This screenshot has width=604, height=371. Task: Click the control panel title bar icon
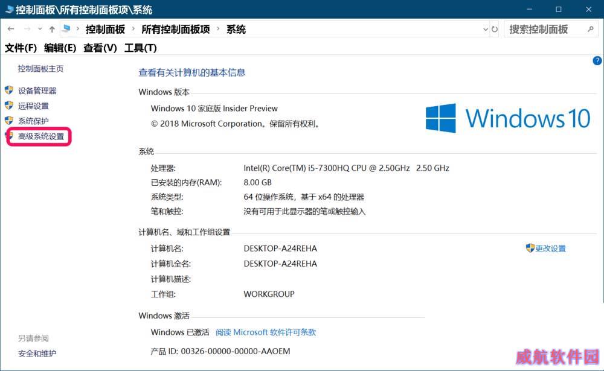click(x=8, y=9)
